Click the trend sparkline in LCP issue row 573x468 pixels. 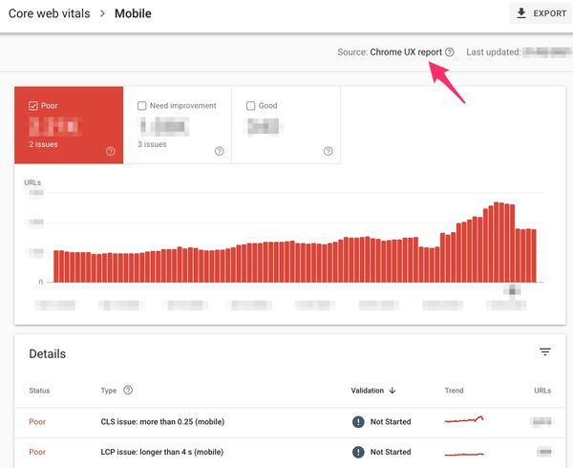(464, 455)
